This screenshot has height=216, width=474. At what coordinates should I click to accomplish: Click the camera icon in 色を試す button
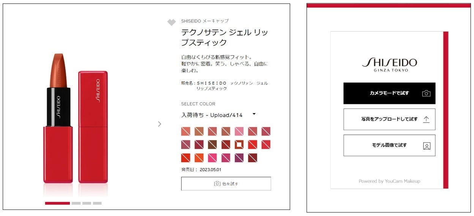click(x=217, y=184)
